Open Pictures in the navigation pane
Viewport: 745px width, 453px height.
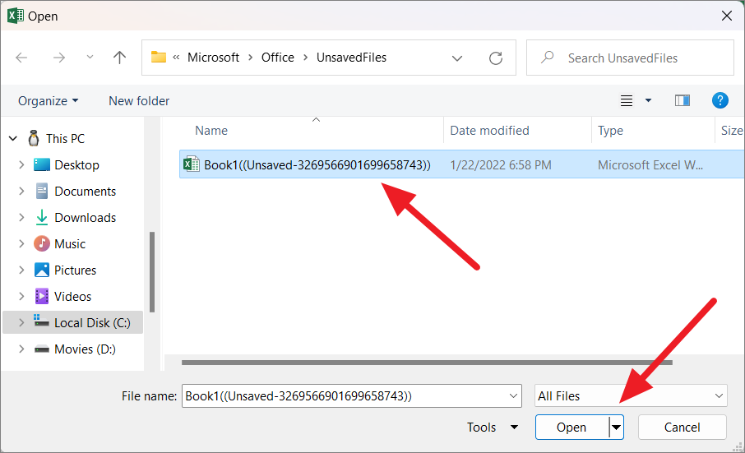(x=75, y=270)
